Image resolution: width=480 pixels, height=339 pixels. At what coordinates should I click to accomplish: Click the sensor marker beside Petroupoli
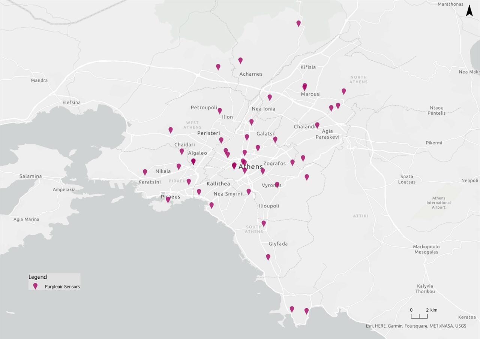[220, 111]
